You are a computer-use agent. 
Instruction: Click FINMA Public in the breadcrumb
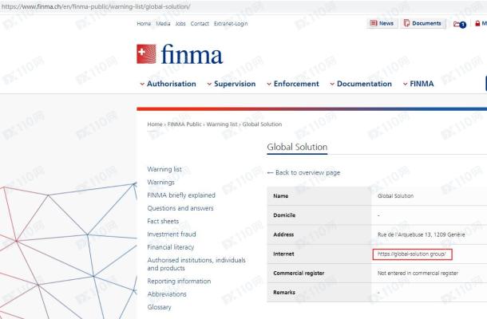click(184, 124)
